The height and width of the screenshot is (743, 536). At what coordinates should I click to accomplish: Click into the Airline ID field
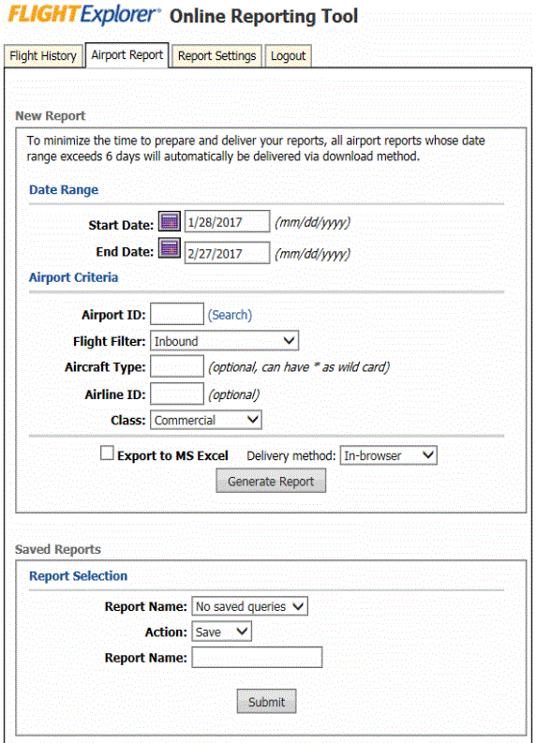(x=177, y=394)
